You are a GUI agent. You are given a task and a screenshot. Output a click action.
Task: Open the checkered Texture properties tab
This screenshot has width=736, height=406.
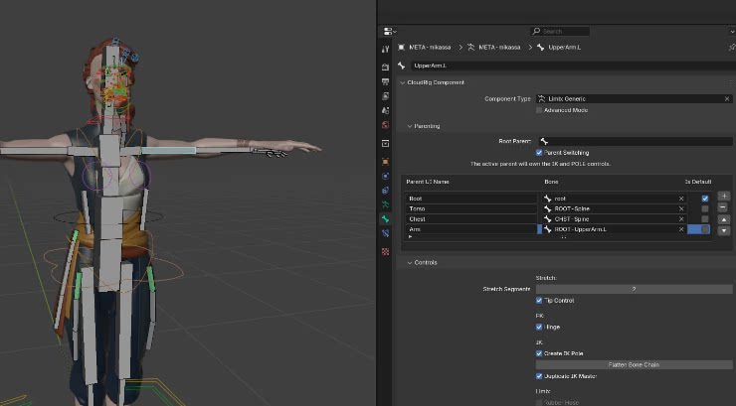385,251
